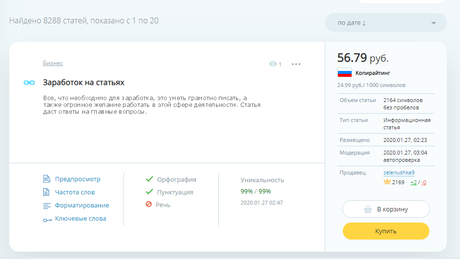Add article with В корзину button
Screen dimensions: 460x259
pos(386,209)
